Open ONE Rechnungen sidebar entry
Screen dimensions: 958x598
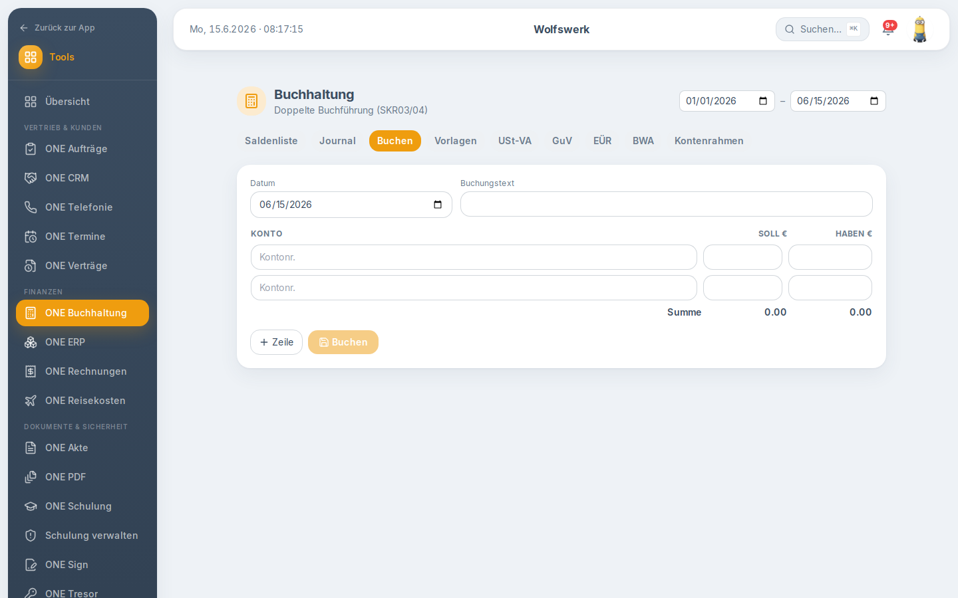[82, 371]
